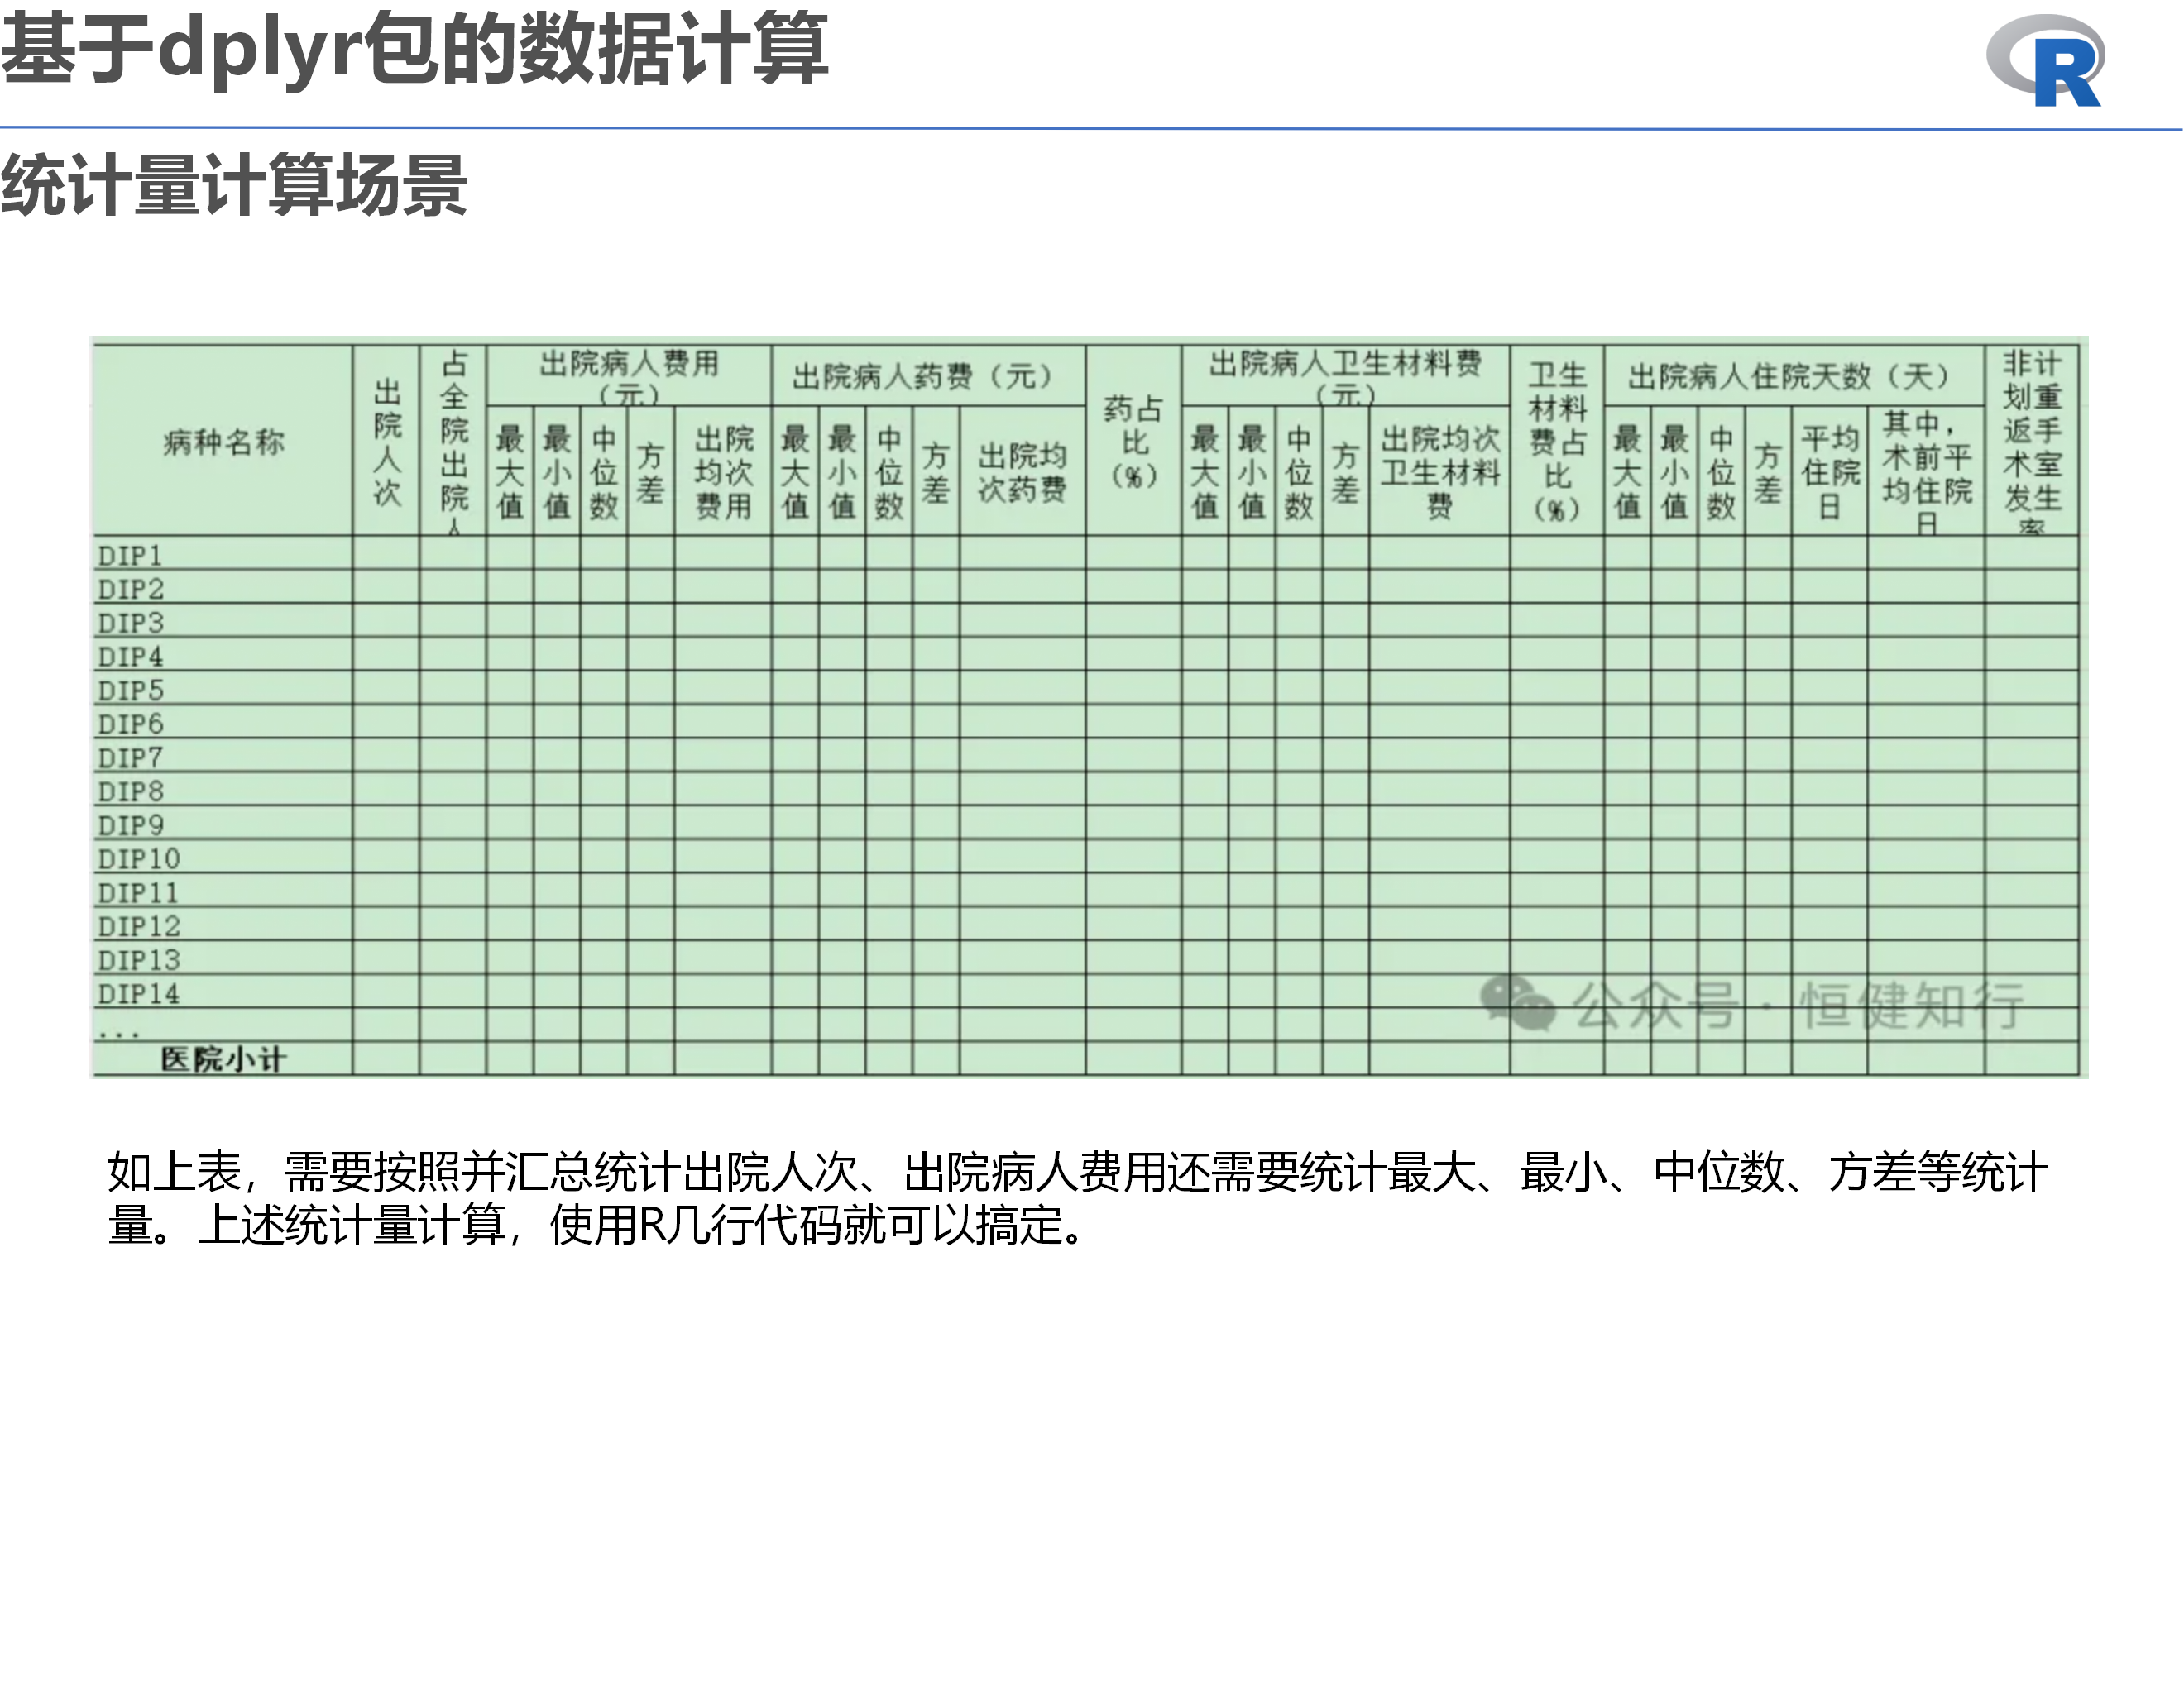
Task: Select the title 基于dplyr包的数据计算
Action: pos(414,47)
